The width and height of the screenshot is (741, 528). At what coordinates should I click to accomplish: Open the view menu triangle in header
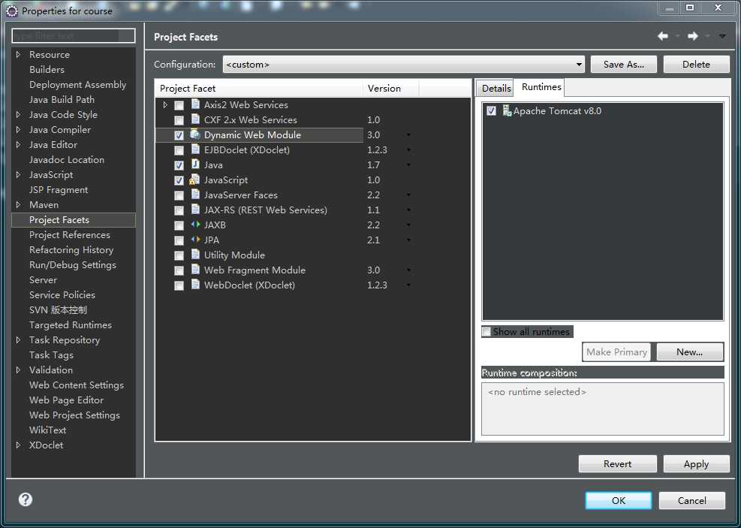(722, 36)
